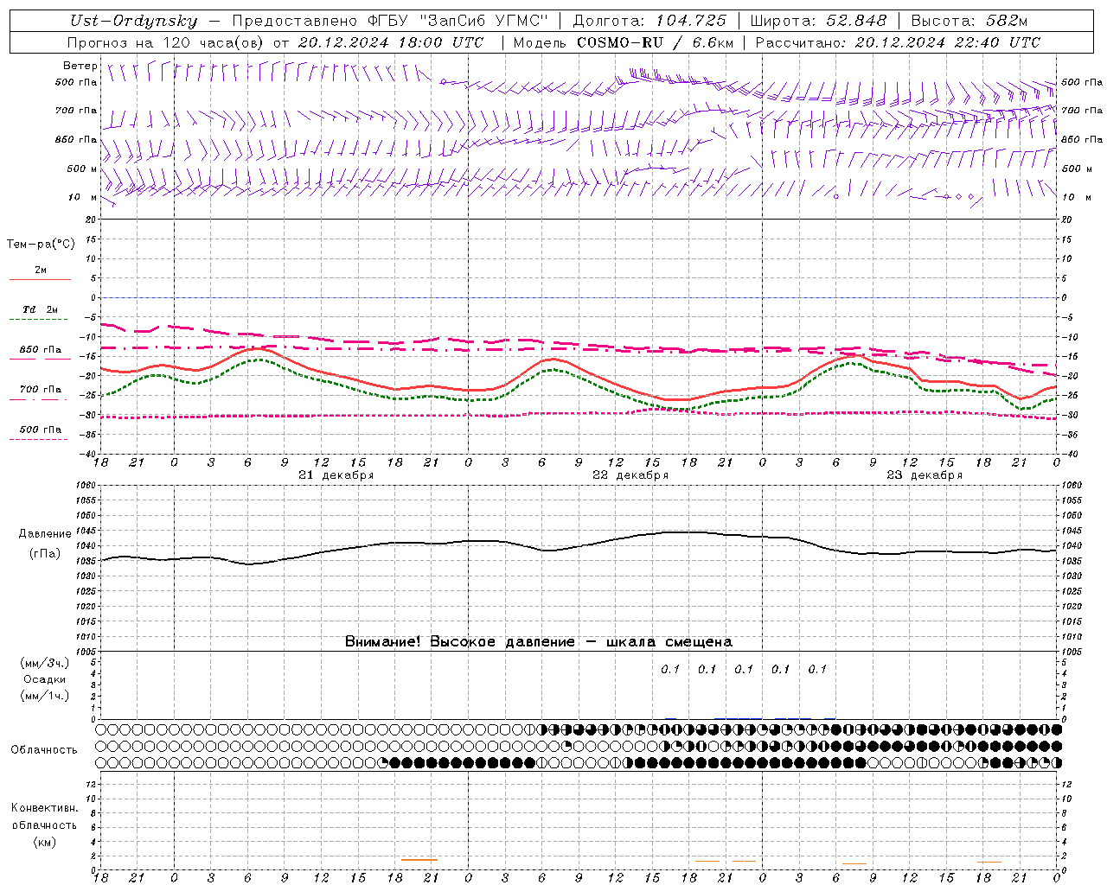The image size is (1107, 885).
Task: Click the Давление pressure panel label
Action: [45, 534]
